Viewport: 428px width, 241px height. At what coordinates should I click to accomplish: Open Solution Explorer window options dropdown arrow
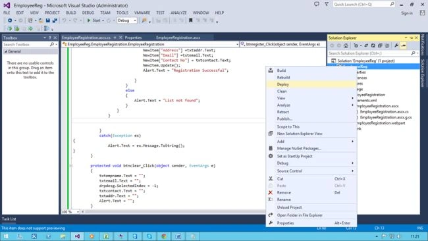(x=406, y=38)
